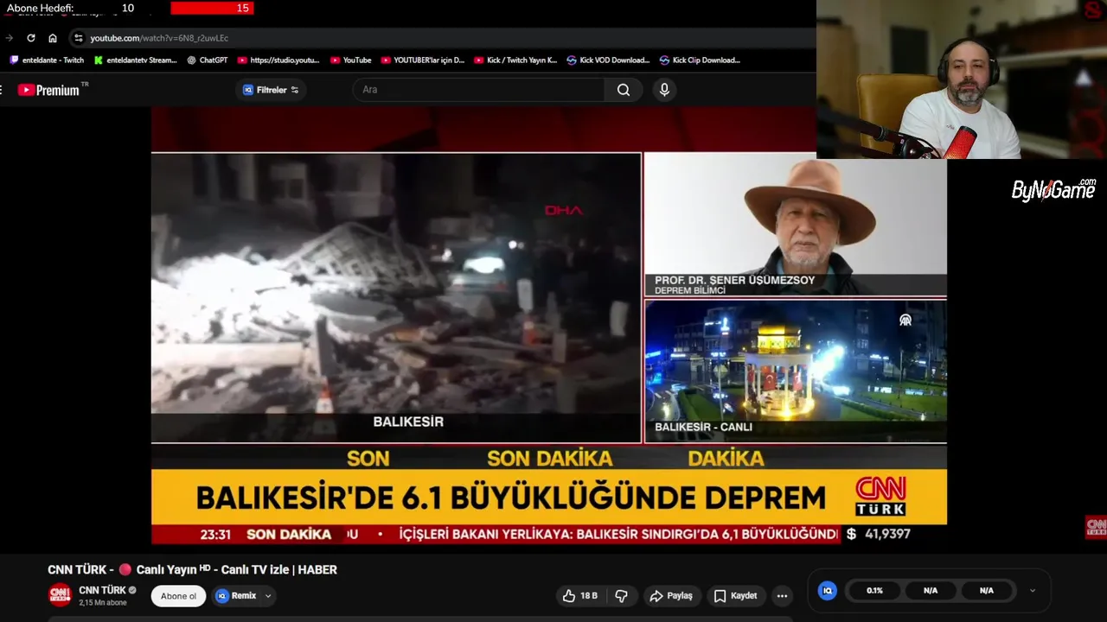Click the magnifier search button
Screen dimensions: 1107x622
coord(624,90)
